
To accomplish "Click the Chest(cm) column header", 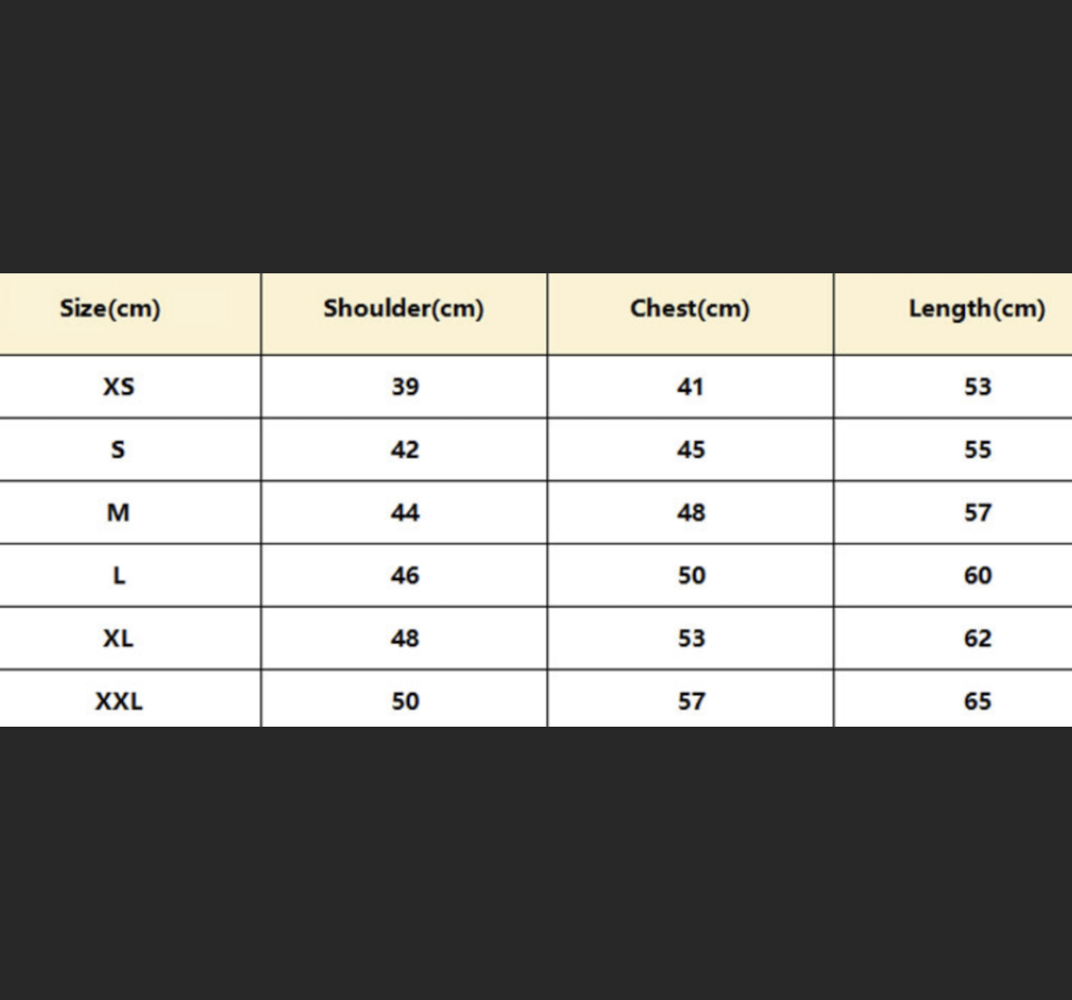I will point(690,309).
